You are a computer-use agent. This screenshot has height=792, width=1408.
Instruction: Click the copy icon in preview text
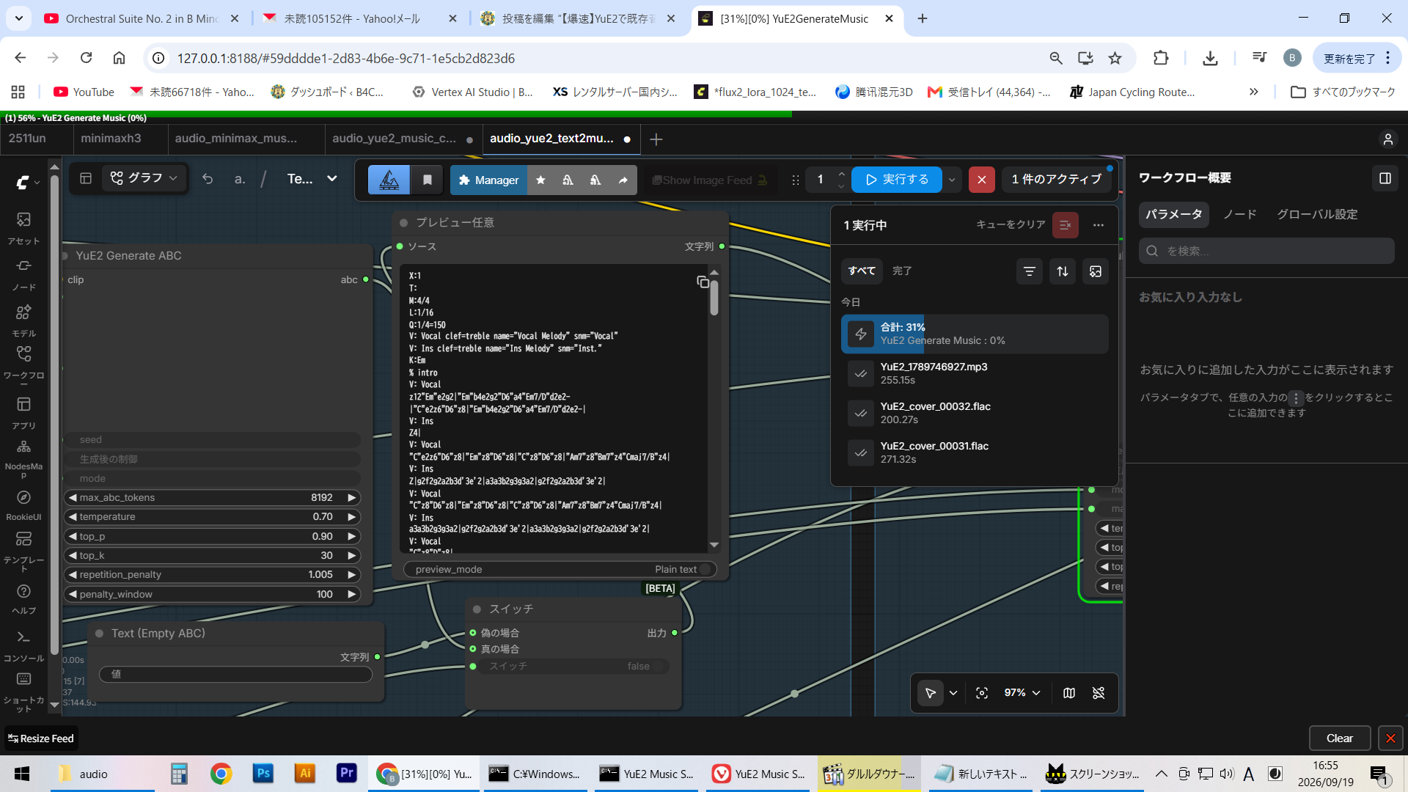tap(703, 282)
